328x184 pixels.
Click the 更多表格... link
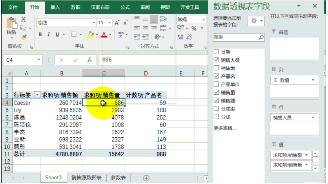224,128
